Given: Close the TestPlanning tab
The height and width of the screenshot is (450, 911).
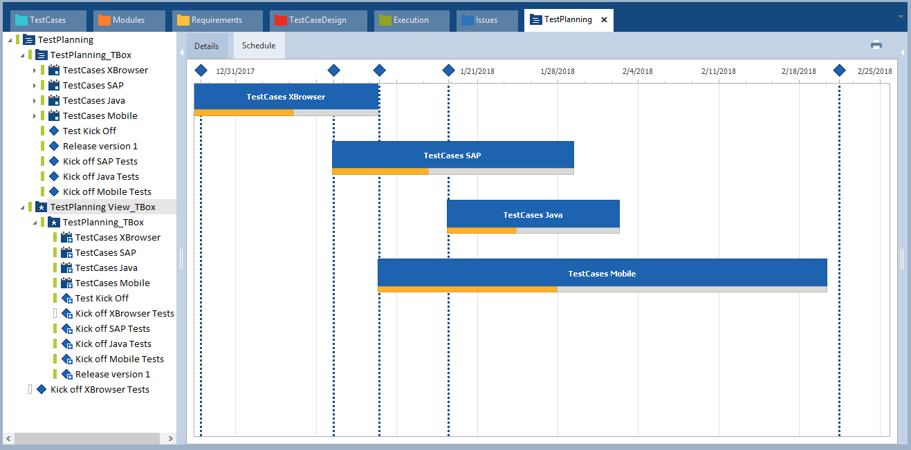Looking at the screenshot, I should pos(604,20).
